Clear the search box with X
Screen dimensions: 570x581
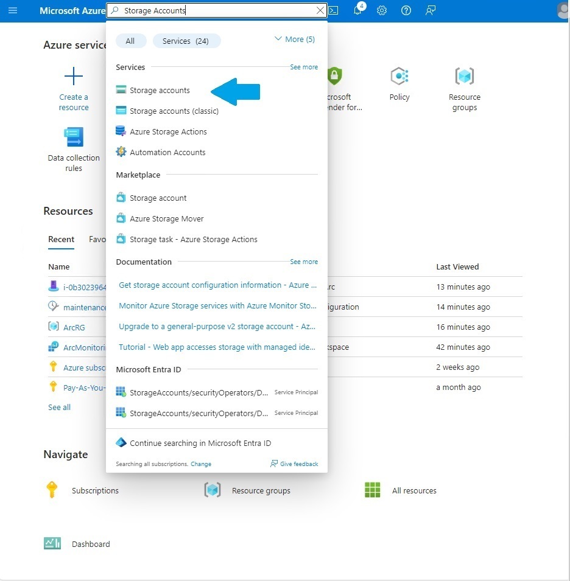click(x=320, y=10)
